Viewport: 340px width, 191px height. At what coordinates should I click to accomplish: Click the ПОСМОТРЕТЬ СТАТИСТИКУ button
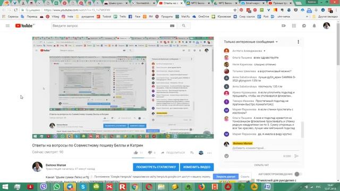(x=156, y=167)
